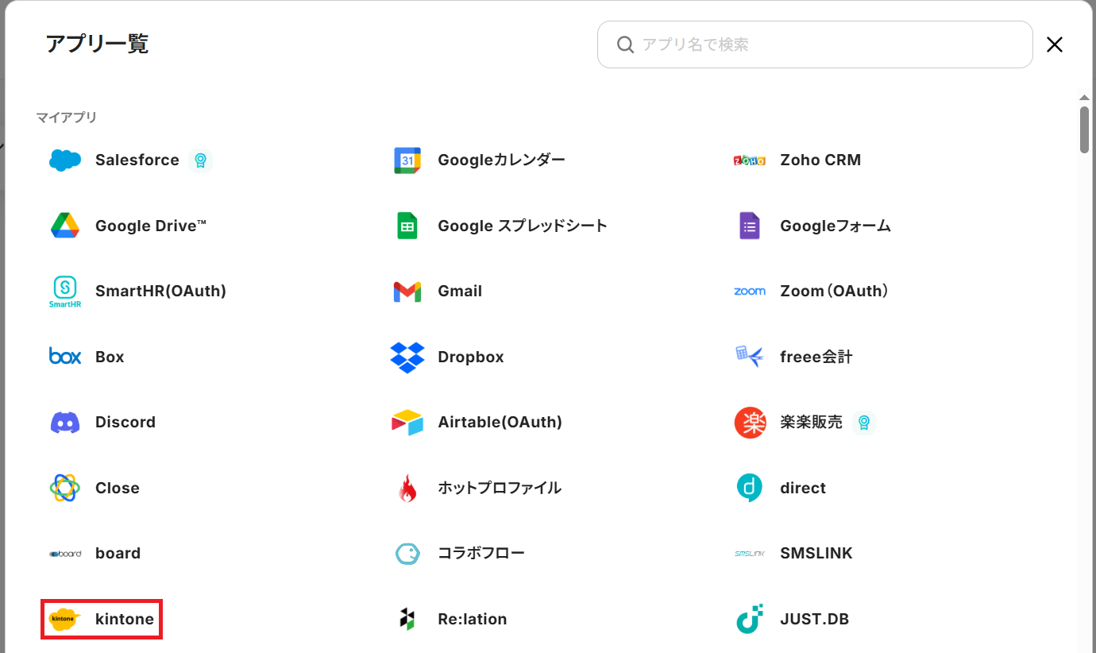Image resolution: width=1096 pixels, height=653 pixels.
Task: Click the "コラボフロー" name text
Action: click(481, 554)
